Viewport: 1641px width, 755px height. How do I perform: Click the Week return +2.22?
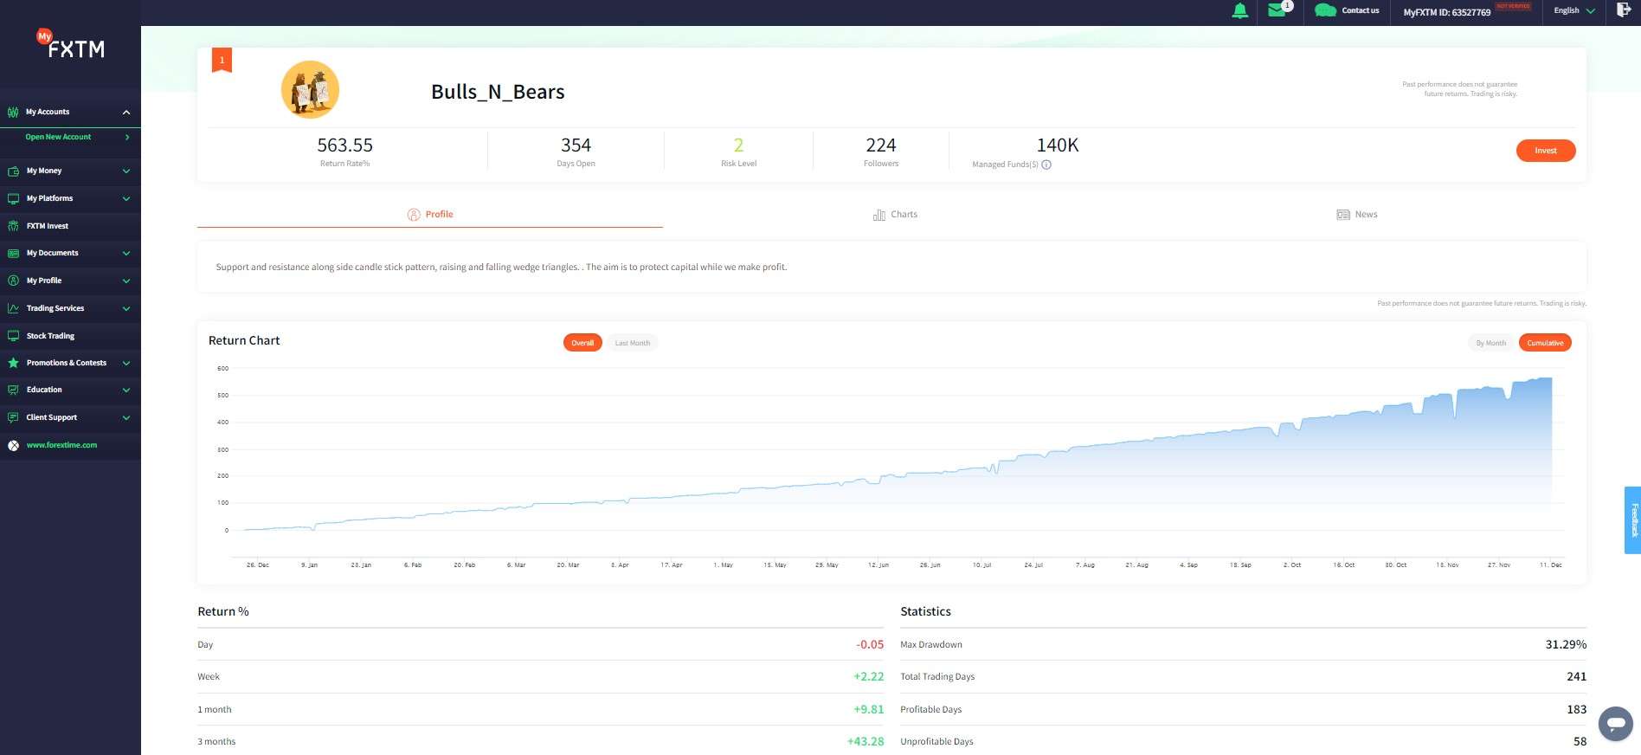(868, 677)
